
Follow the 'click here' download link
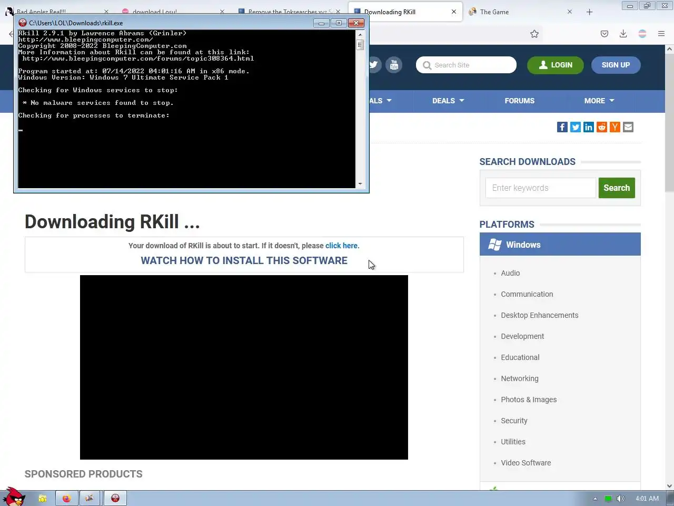click(341, 246)
